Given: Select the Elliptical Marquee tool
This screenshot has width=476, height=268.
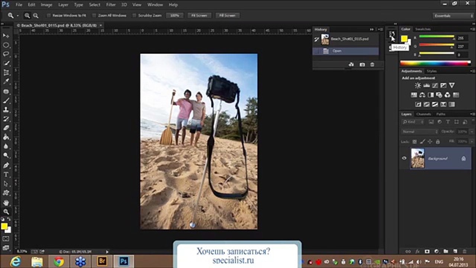Looking at the screenshot, I should click(6, 45).
